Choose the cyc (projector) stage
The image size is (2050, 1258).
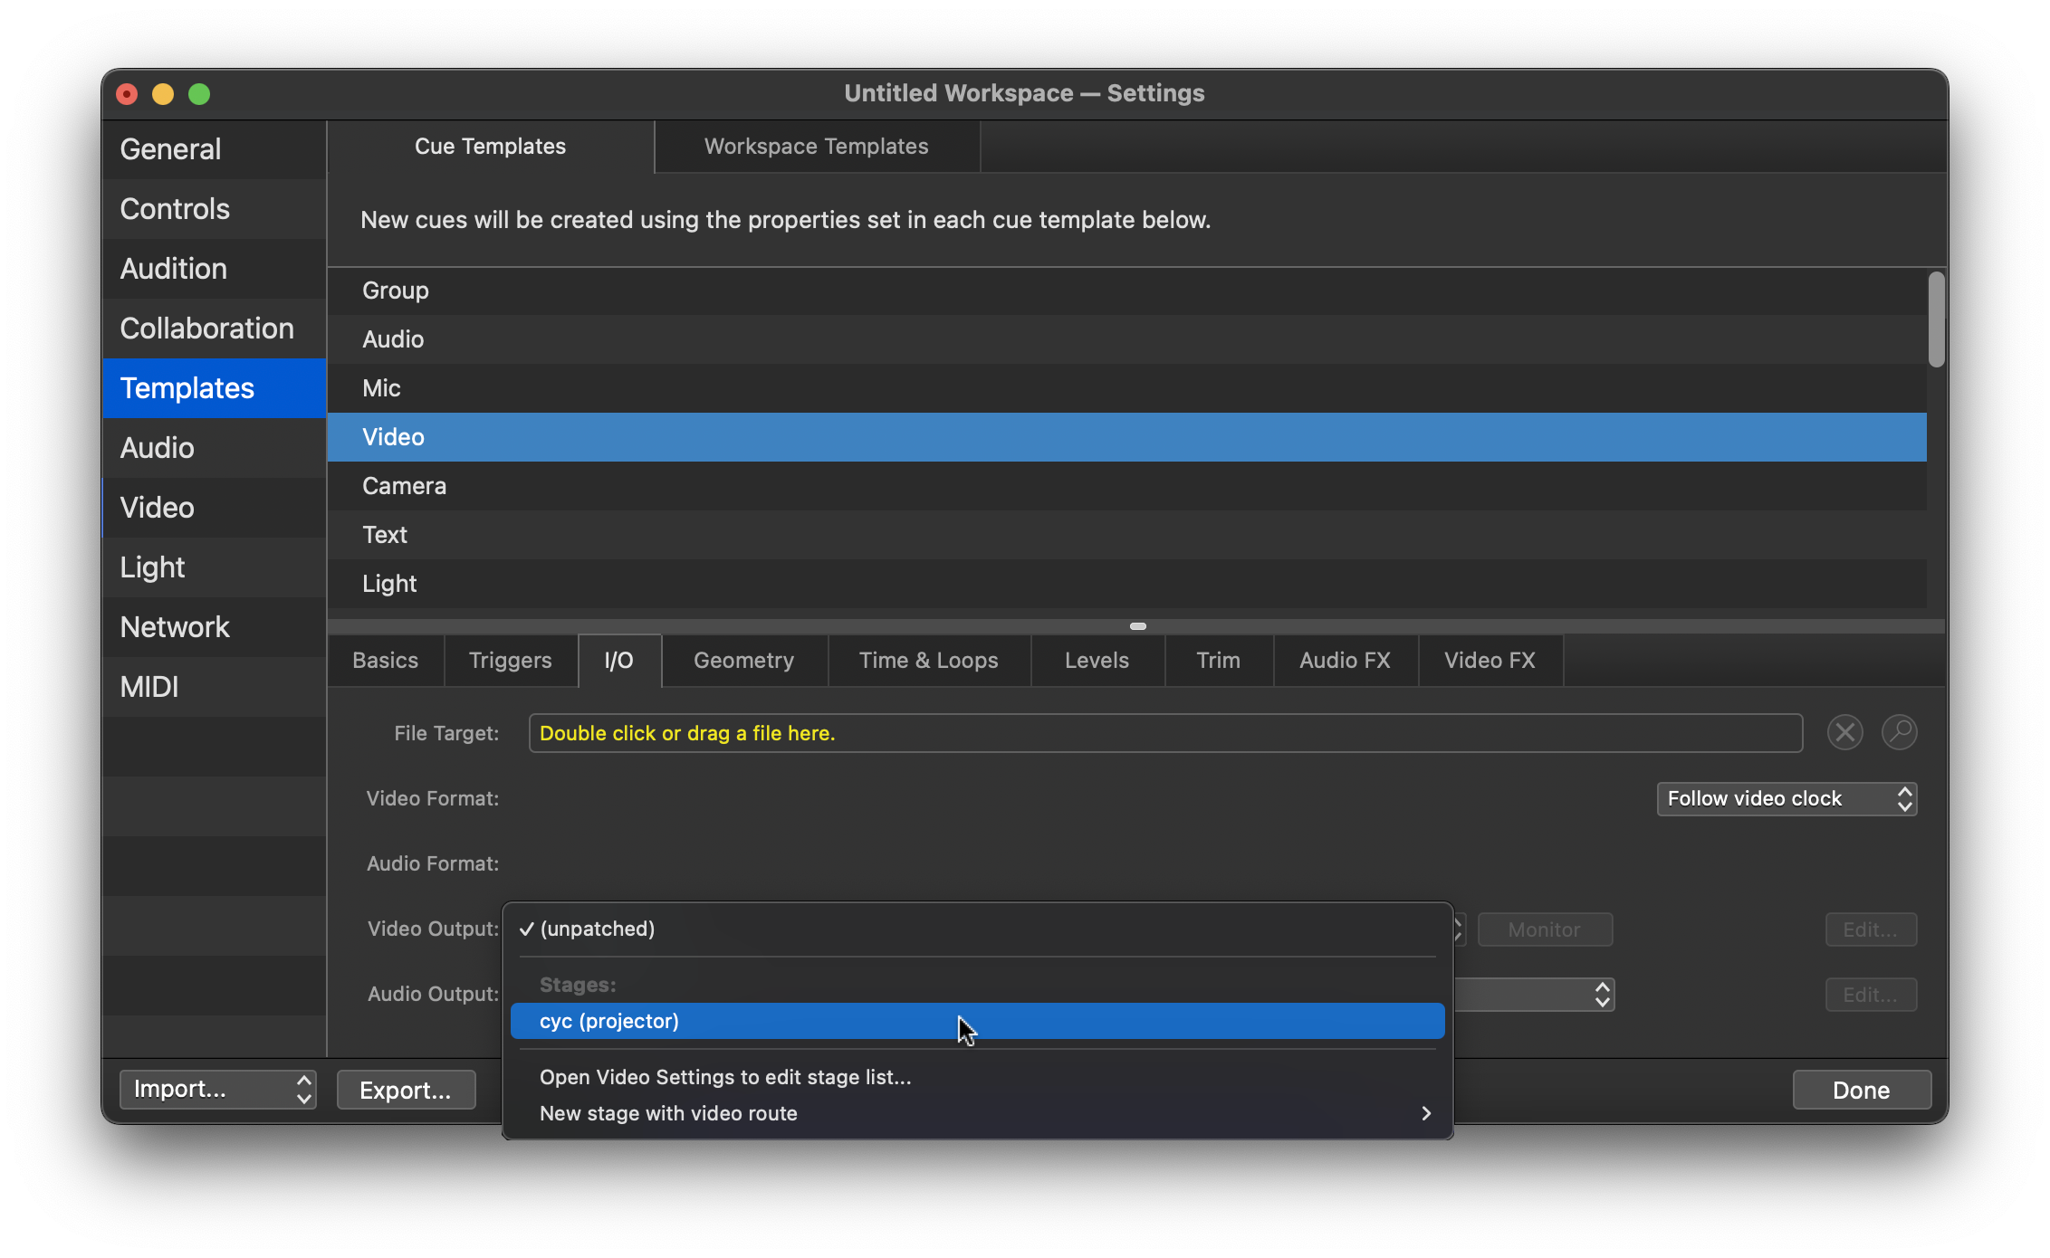point(977,1022)
